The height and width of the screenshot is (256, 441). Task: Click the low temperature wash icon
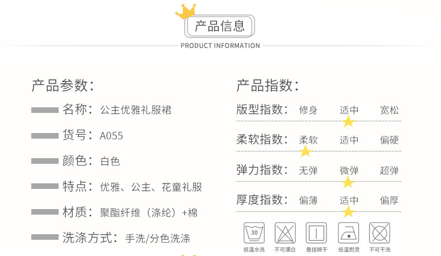(254, 232)
